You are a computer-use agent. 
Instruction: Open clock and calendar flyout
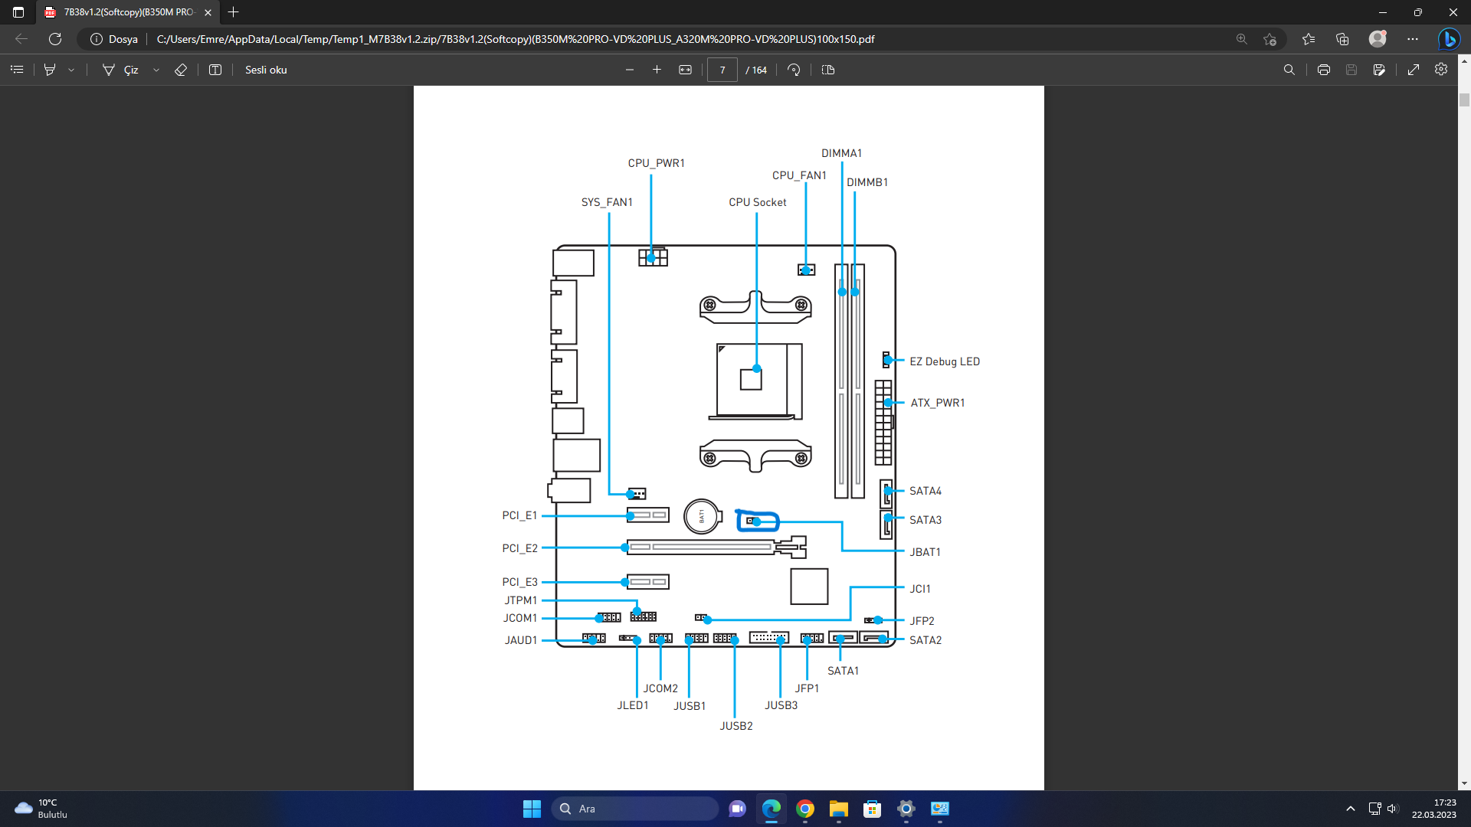(1434, 809)
